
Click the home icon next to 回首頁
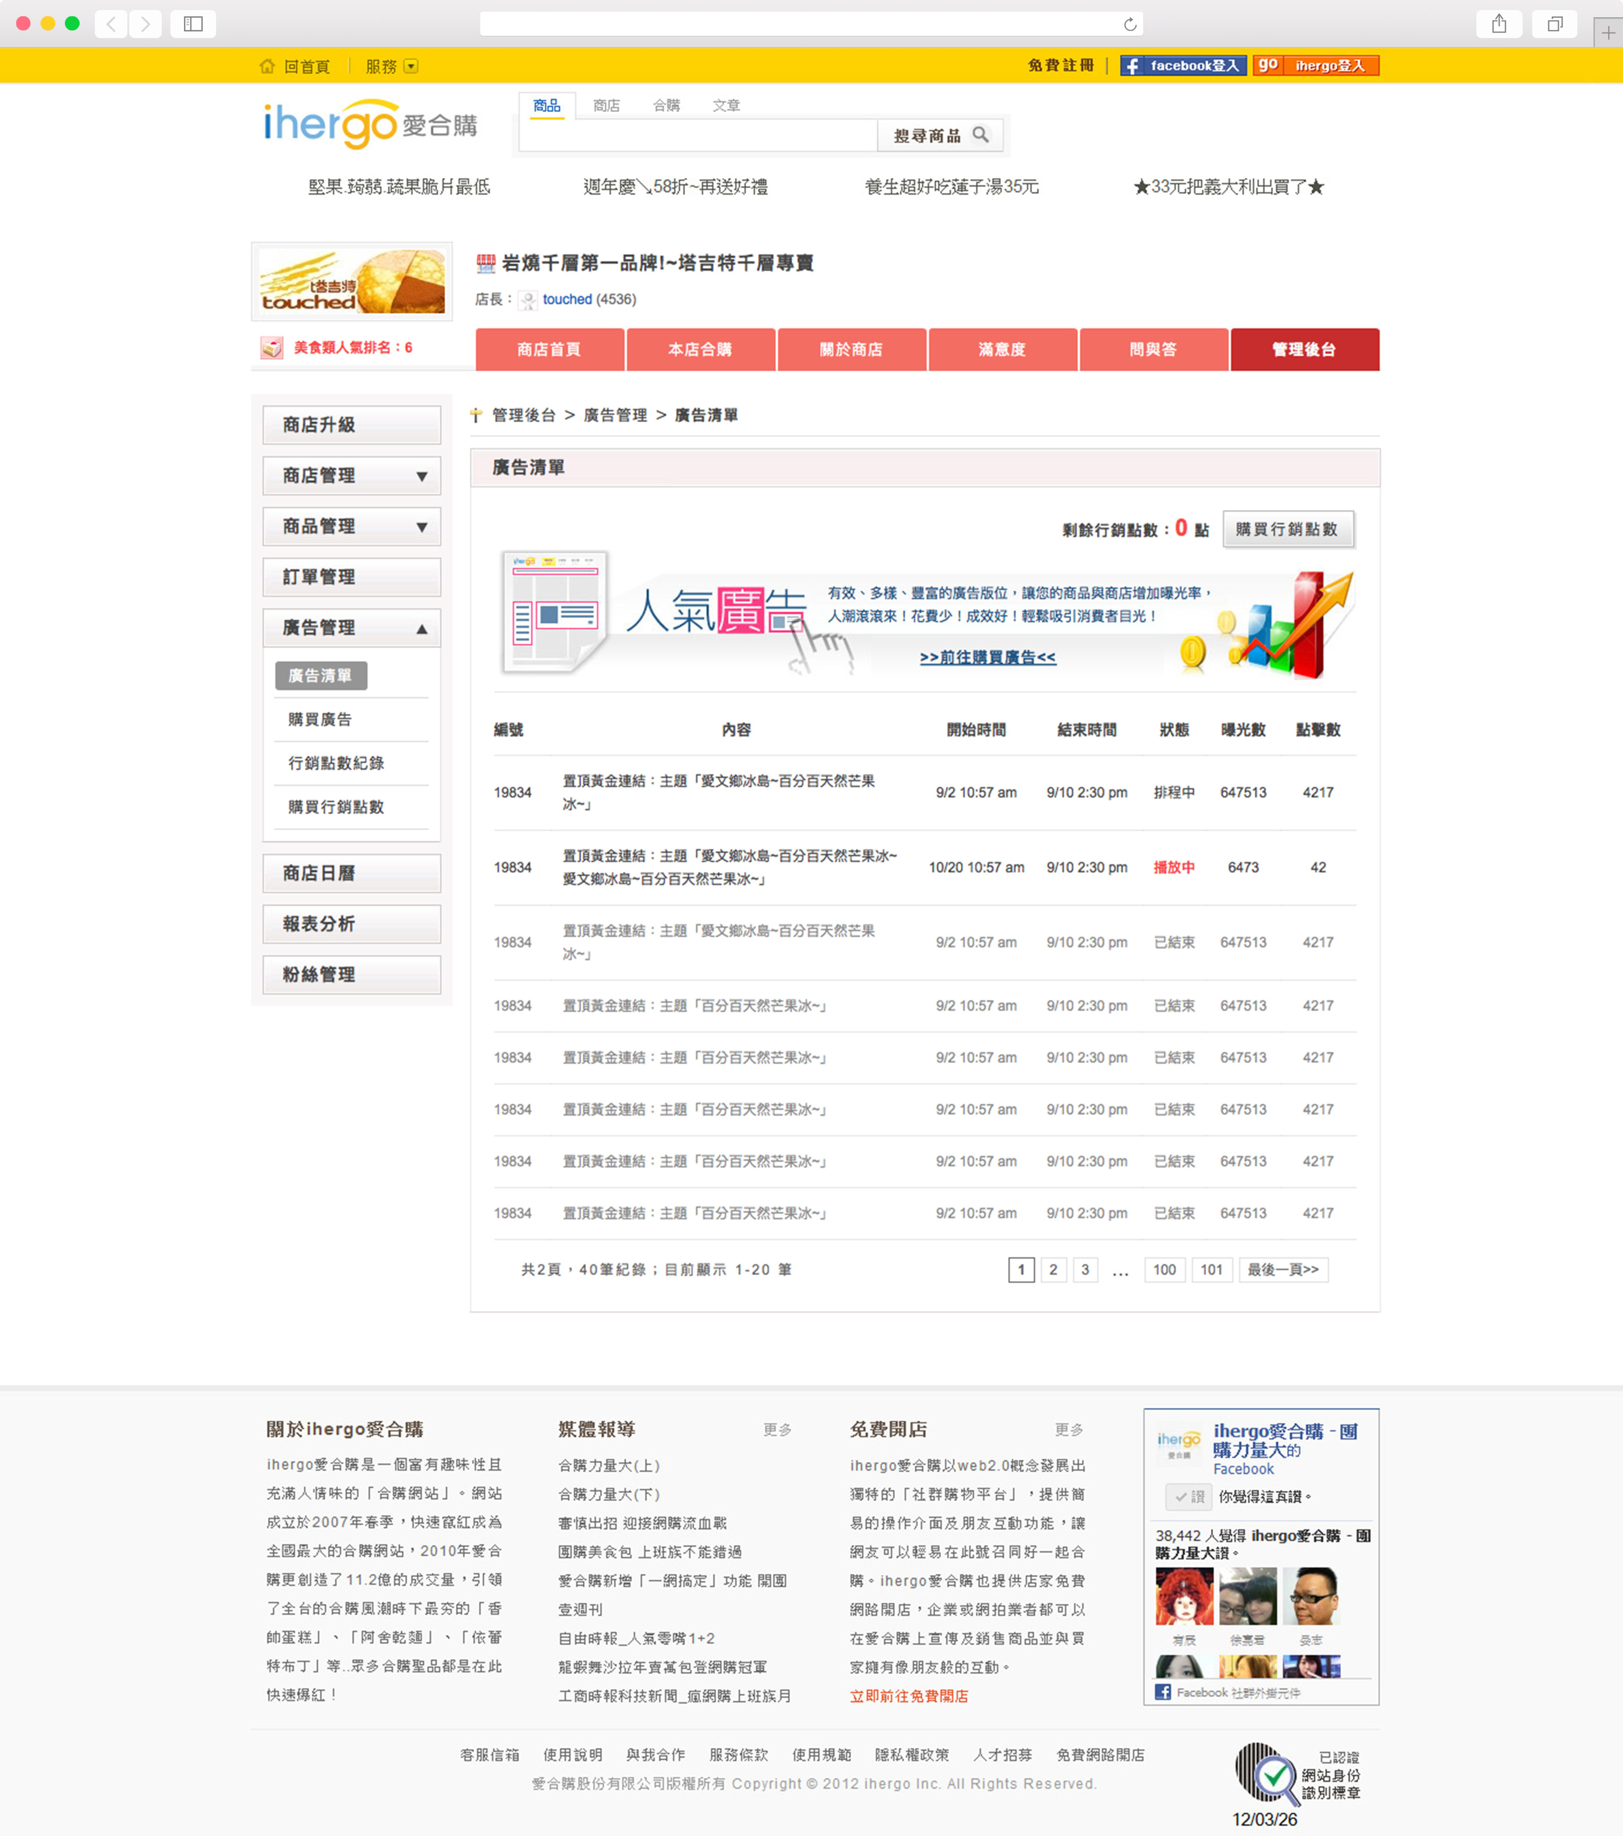click(267, 66)
